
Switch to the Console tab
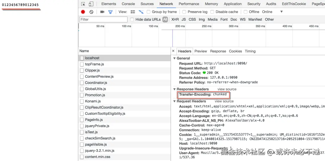[x=128, y=4]
